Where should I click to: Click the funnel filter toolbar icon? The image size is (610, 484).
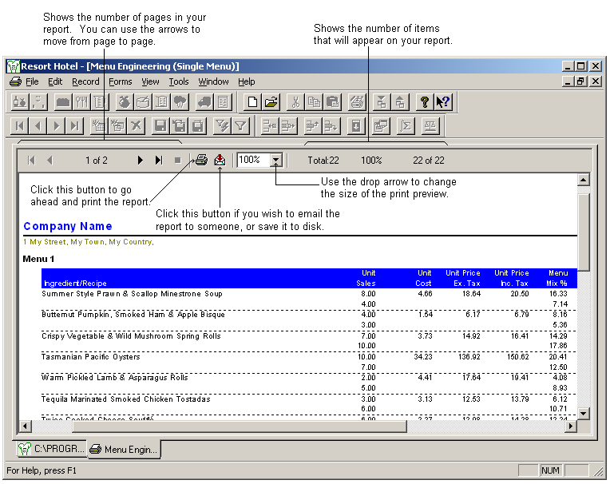tap(241, 125)
